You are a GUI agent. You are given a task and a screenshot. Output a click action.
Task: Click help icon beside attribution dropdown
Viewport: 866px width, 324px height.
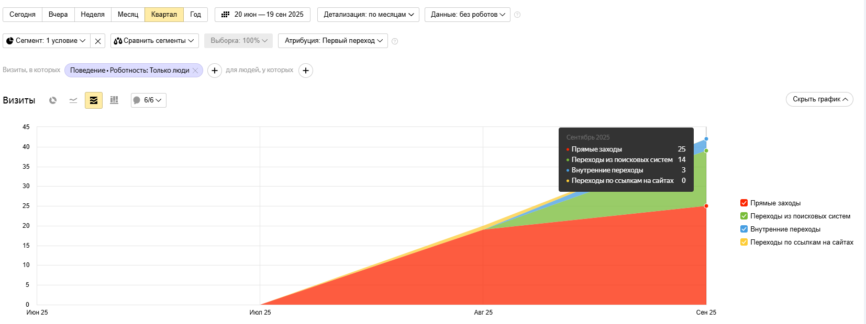click(x=395, y=41)
